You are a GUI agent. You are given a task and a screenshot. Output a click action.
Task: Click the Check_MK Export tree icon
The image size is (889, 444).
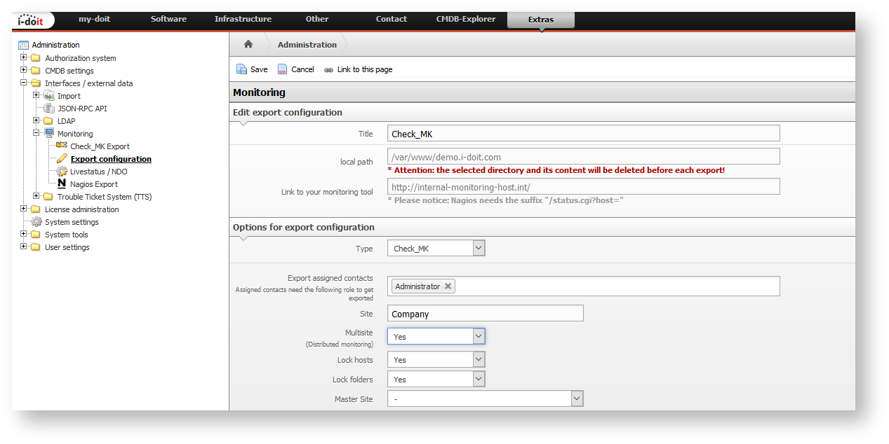pyautogui.click(x=62, y=146)
